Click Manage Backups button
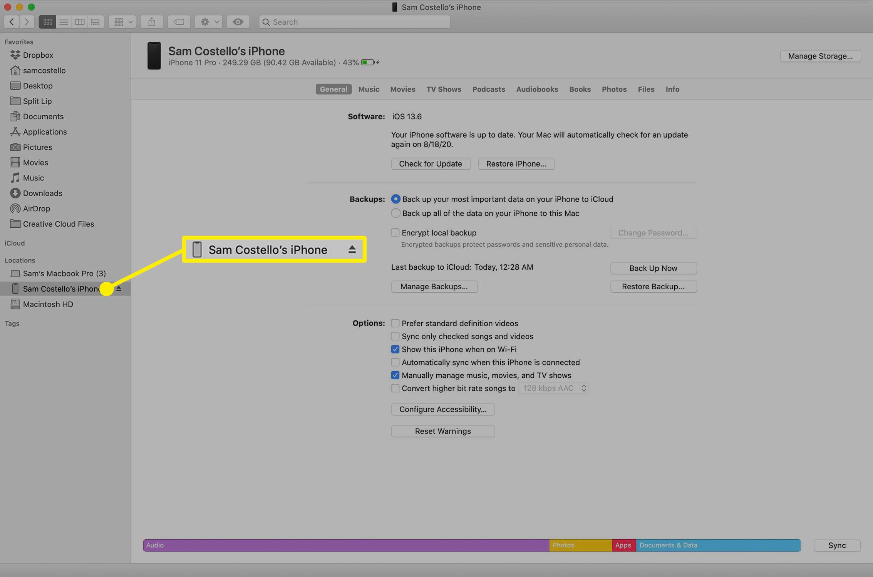This screenshot has width=873, height=577. [434, 287]
